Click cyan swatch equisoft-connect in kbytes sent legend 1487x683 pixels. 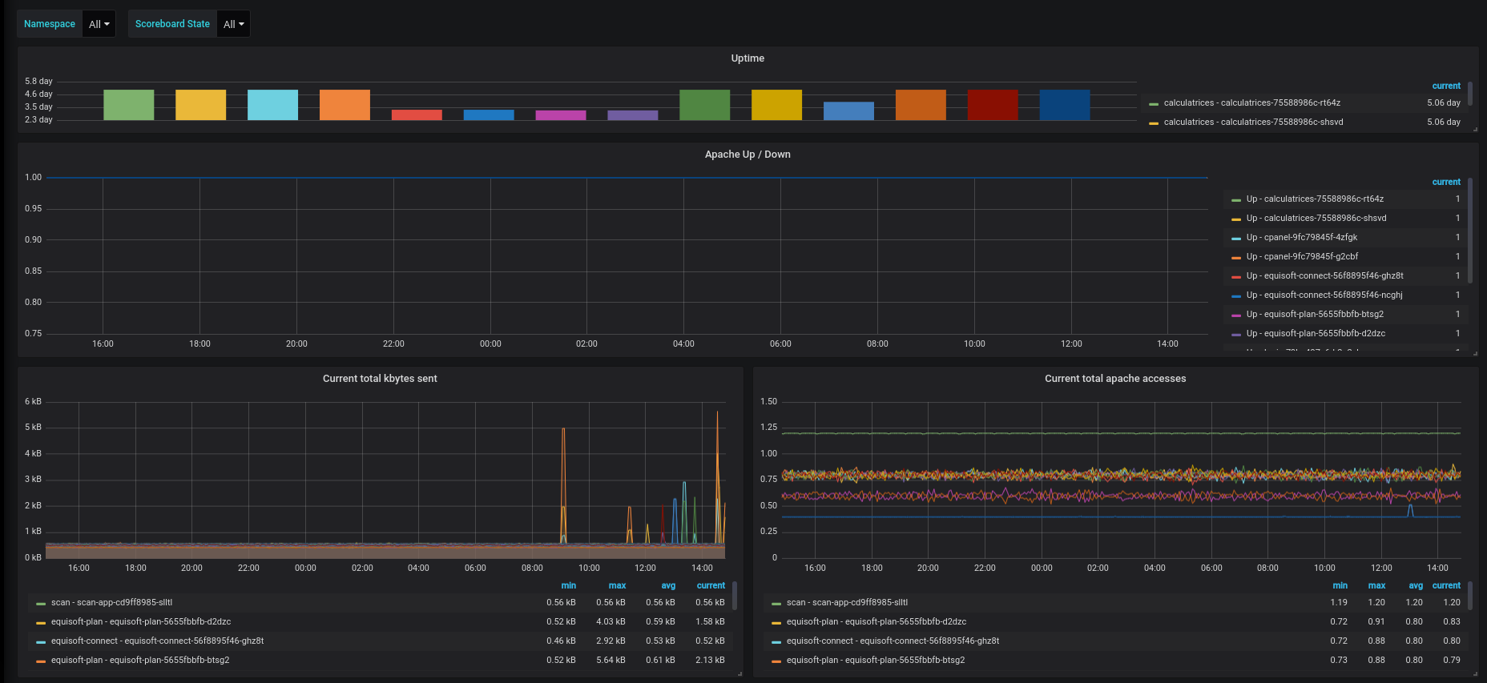pyautogui.click(x=41, y=642)
